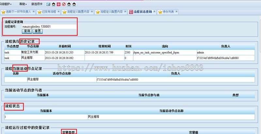Click the 变量类型 column header
The width and height of the screenshot is (261, 134).
point(68,132)
